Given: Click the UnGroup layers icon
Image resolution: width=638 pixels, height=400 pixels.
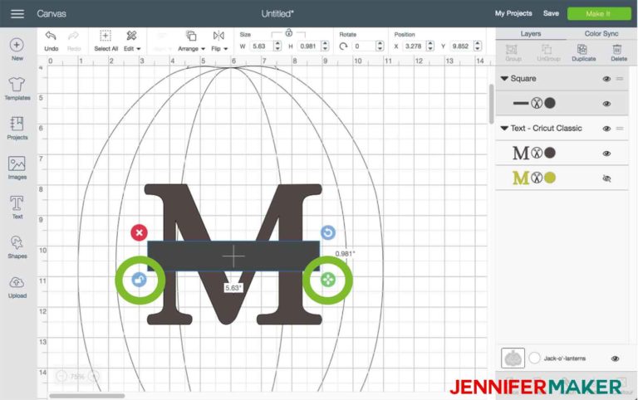Looking at the screenshot, I should [x=548, y=52].
